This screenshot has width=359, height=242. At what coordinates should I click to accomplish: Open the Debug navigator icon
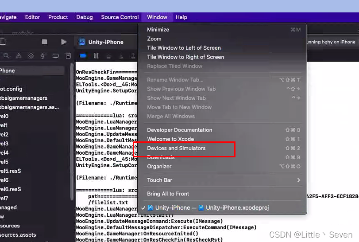[x=42, y=56]
